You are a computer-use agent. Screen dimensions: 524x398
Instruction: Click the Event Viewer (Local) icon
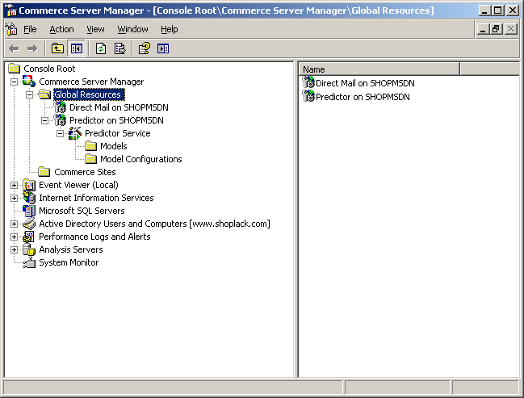(29, 185)
